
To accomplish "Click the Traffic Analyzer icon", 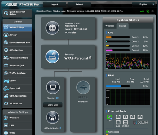I will [6, 73].
